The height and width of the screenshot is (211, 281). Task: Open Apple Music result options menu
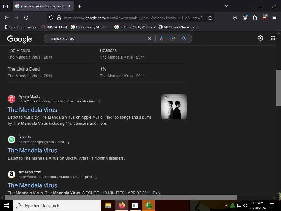(x=99, y=102)
